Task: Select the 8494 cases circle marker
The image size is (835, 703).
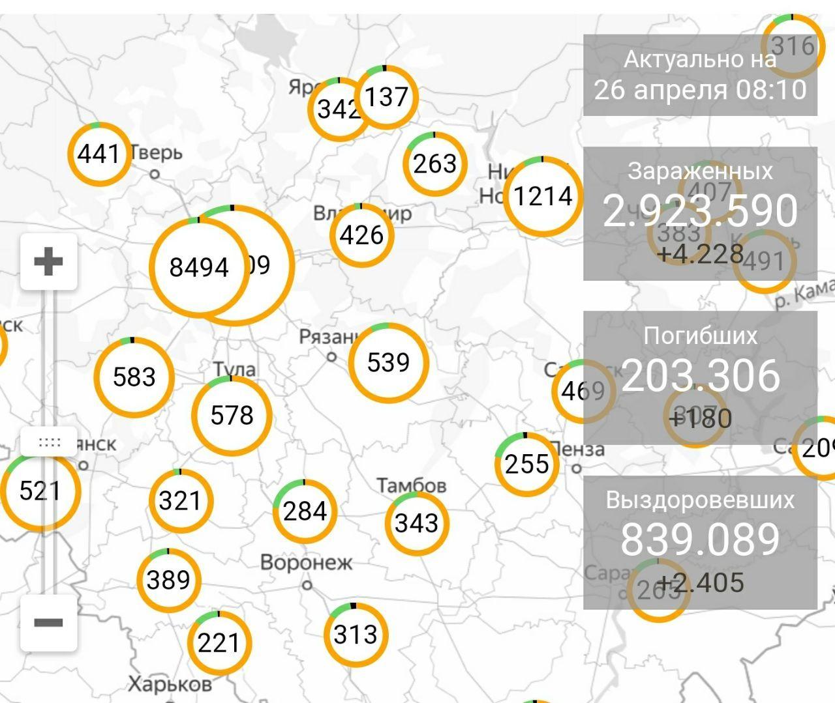Action: point(199,267)
